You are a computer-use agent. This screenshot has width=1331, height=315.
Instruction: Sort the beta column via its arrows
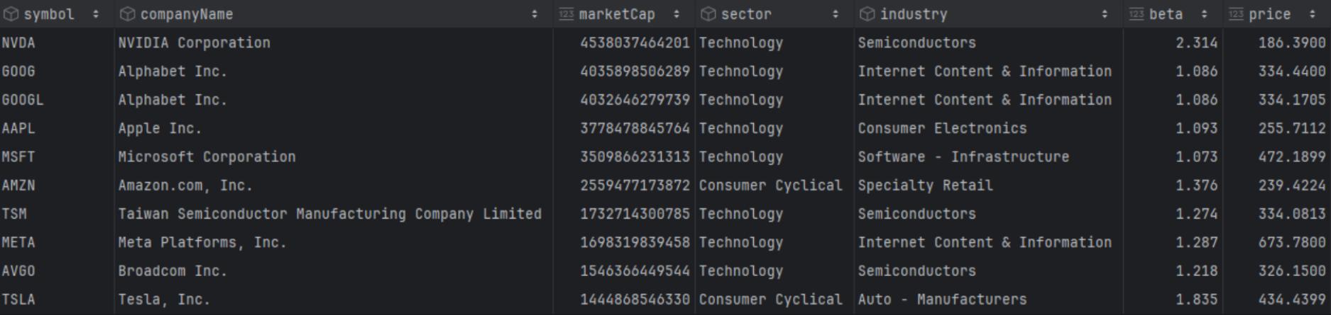(1204, 14)
